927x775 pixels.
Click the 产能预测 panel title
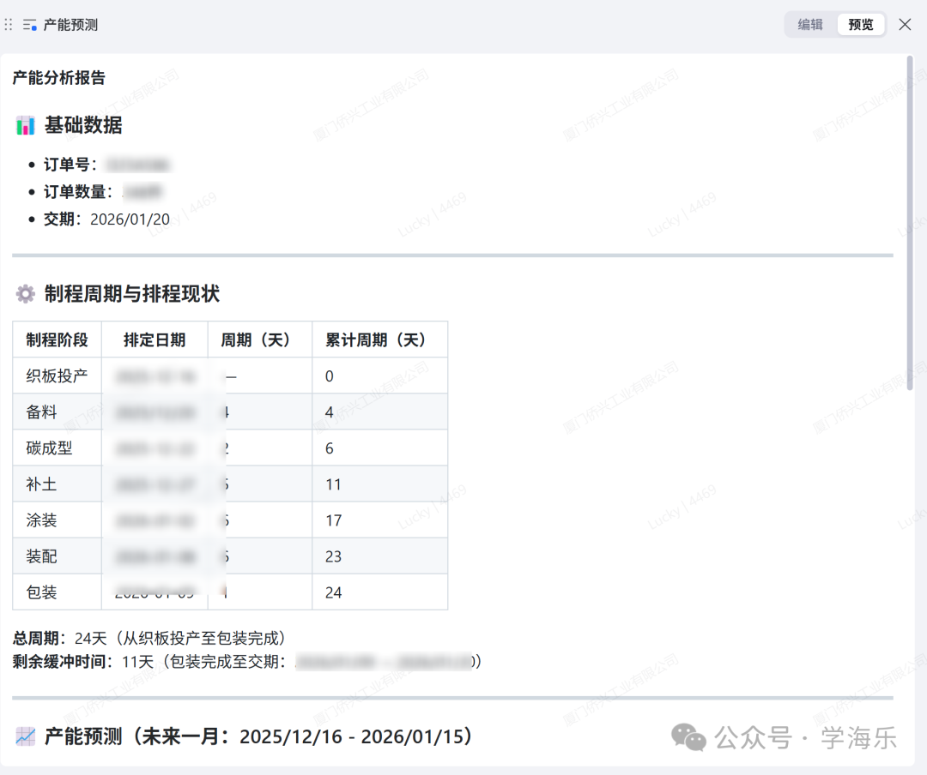coord(70,25)
